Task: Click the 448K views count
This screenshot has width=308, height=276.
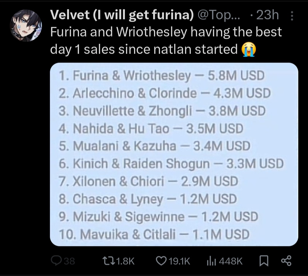Action: pyautogui.click(x=231, y=261)
